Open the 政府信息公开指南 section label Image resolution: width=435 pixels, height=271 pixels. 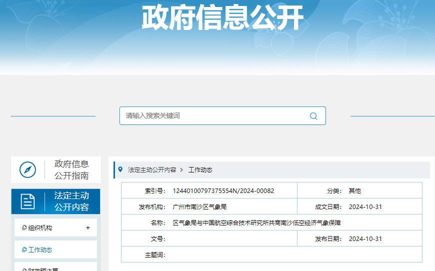pyautogui.click(x=71, y=170)
